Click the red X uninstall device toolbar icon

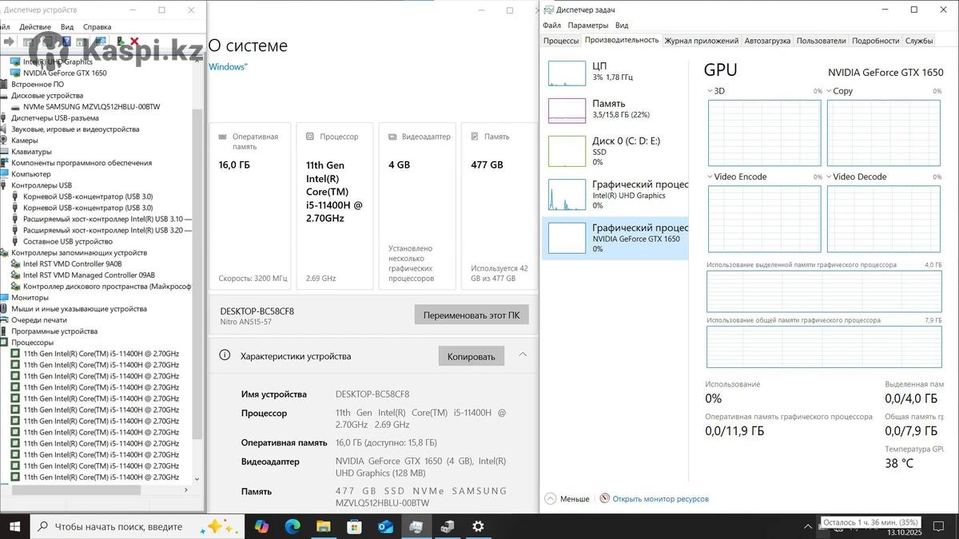click(x=134, y=42)
